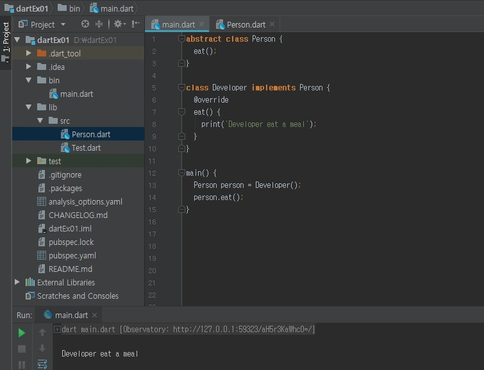Expand External Libraries node
This screenshot has height=370, width=484.
(x=17, y=282)
